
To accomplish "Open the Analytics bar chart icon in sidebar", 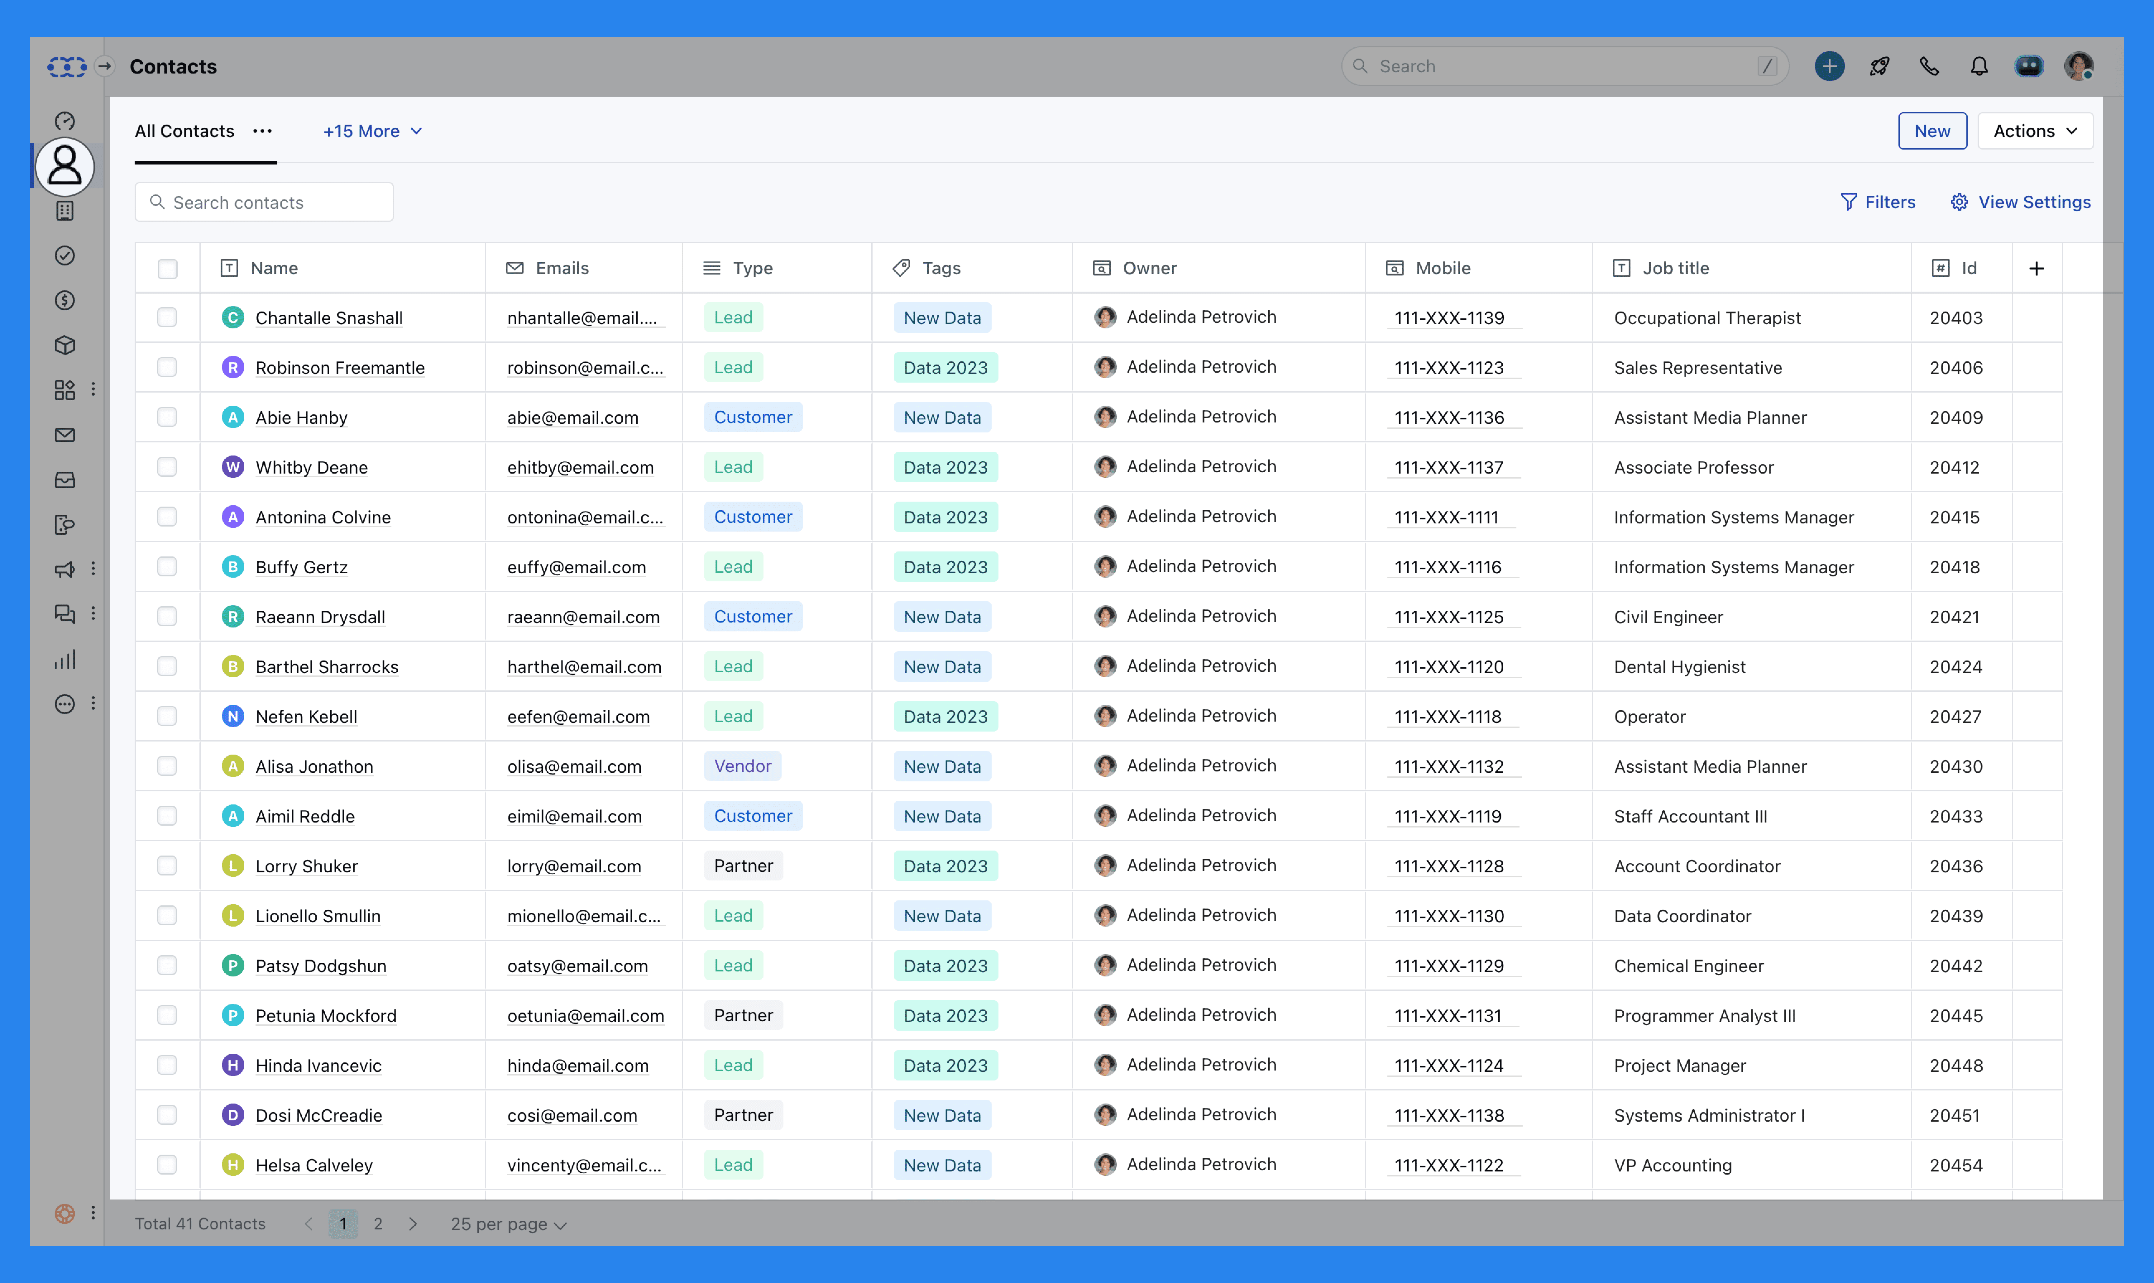I will click(65, 659).
